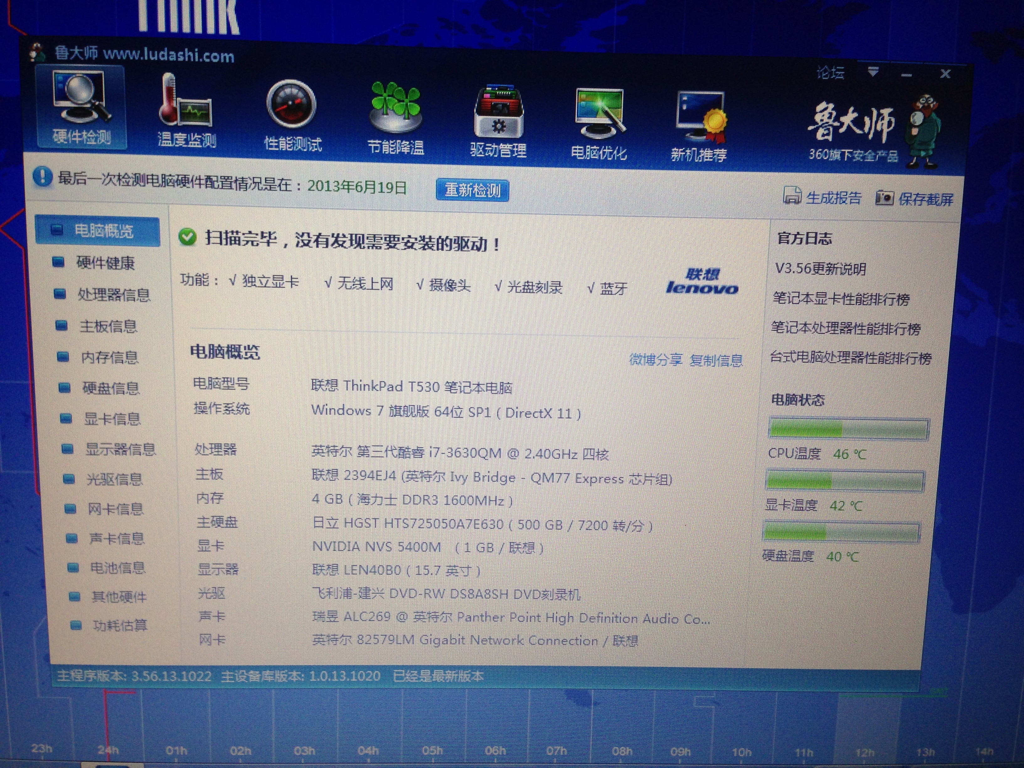Click the 硬盘温度 temperature bar
The width and height of the screenshot is (1024, 768).
841,532
